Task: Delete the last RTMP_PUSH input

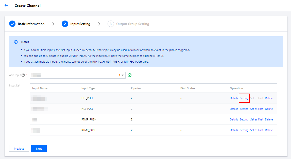Action: pos(269,130)
